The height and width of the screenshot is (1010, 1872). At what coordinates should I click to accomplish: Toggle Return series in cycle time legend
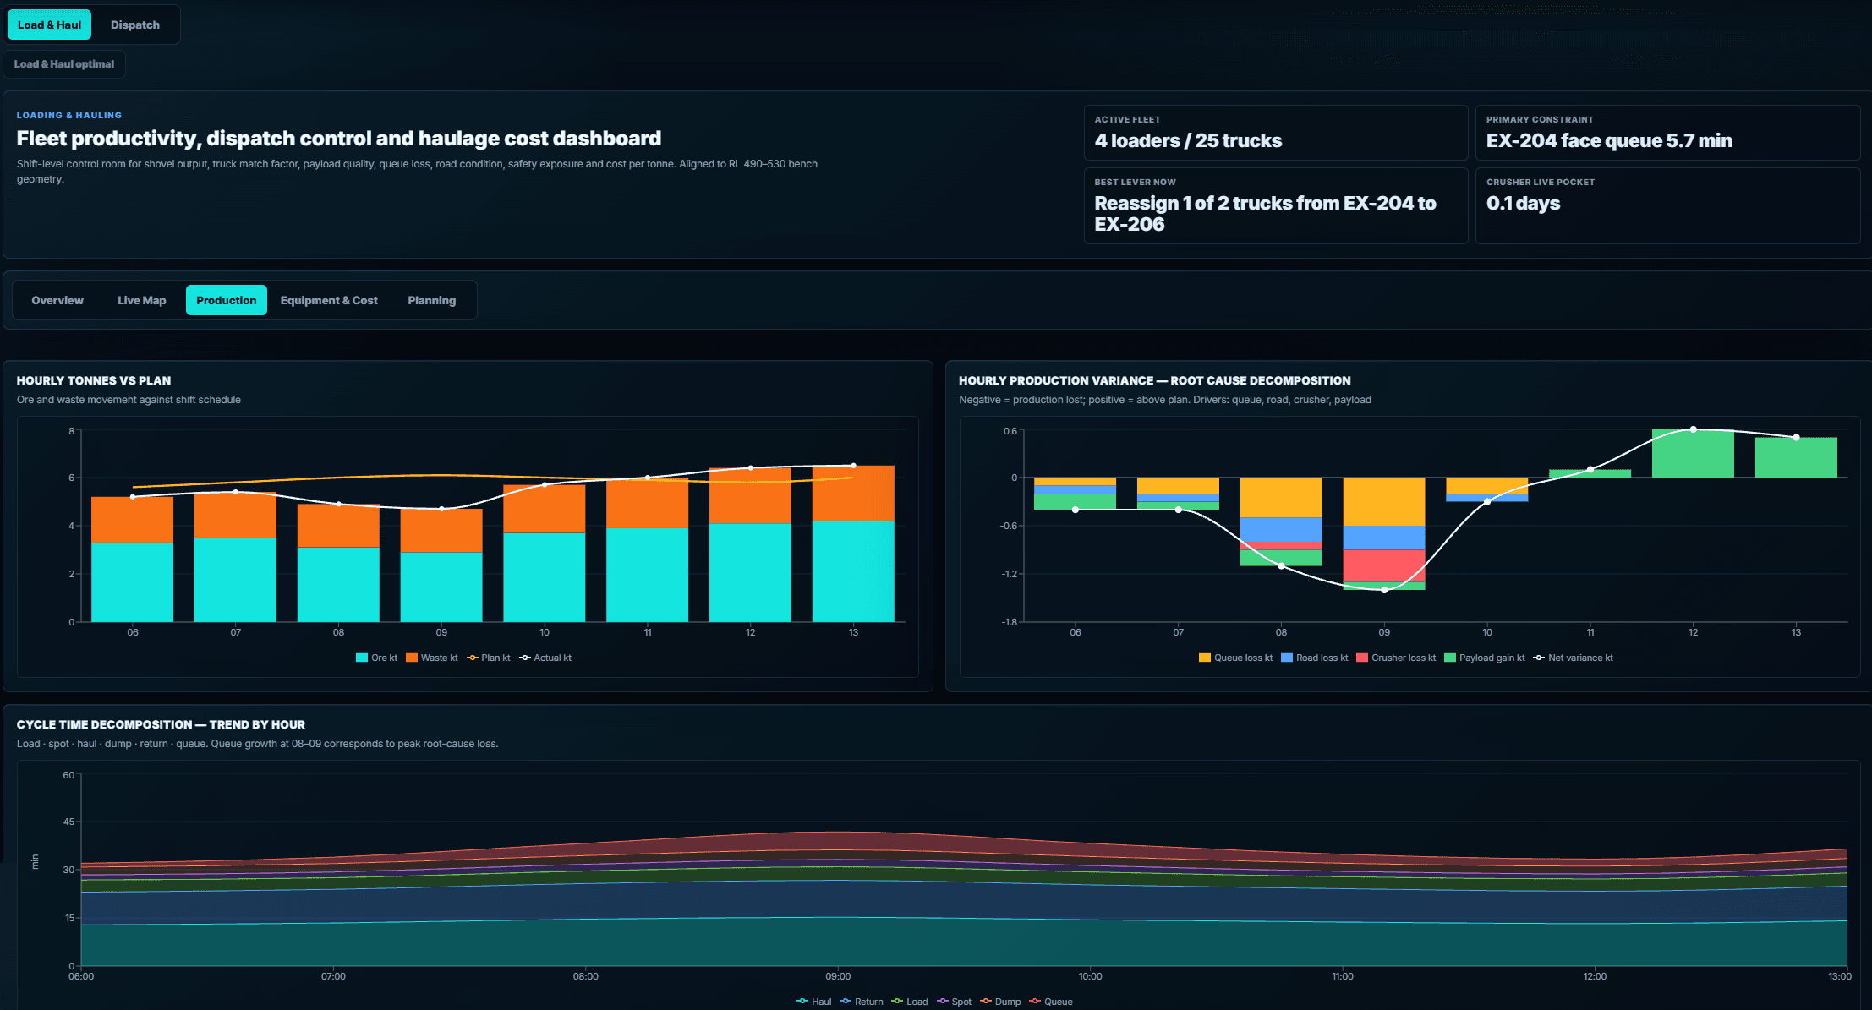862,1002
